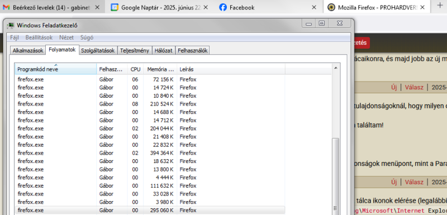Select firefox.exe using 3 980 K
This screenshot has height=215, width=447.
150,202
